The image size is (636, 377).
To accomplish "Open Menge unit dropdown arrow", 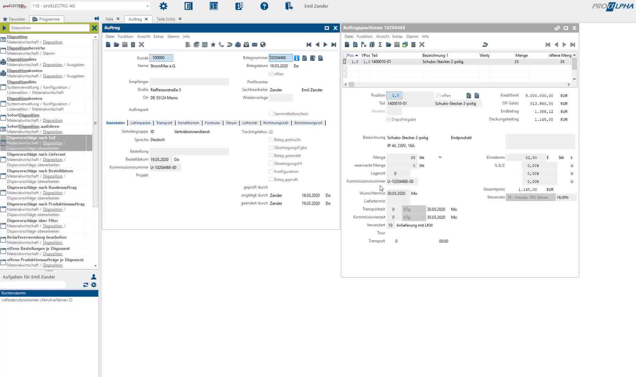I will pyautogui.click(x=440, y=157).
